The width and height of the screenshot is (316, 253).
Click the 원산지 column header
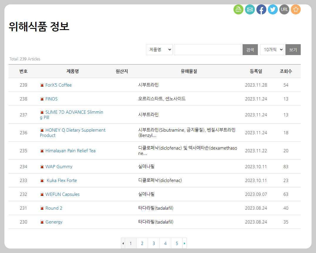pyautogui.click(x=122, y=71)
